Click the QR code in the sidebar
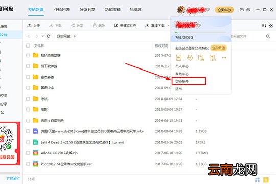 point(6,139)
